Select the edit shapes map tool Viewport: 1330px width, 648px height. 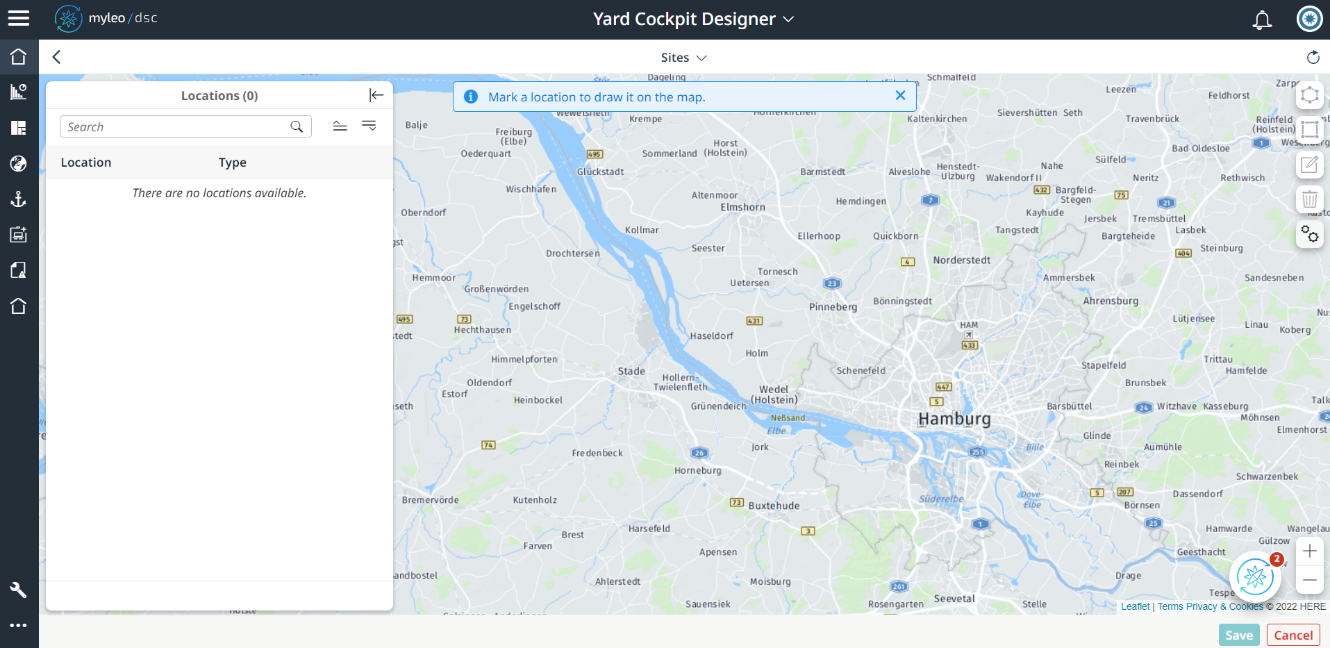(1309, 165)
